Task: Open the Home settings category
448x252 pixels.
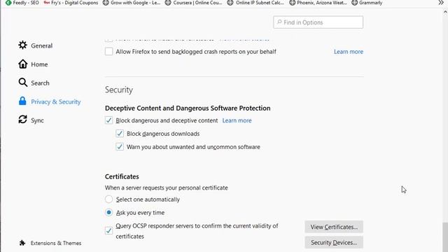Action: point(39,64)
